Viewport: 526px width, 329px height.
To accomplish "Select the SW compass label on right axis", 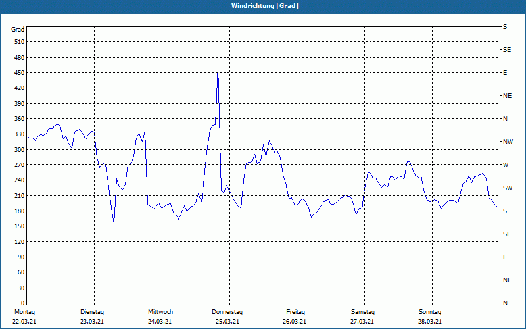I will (507, 188).
